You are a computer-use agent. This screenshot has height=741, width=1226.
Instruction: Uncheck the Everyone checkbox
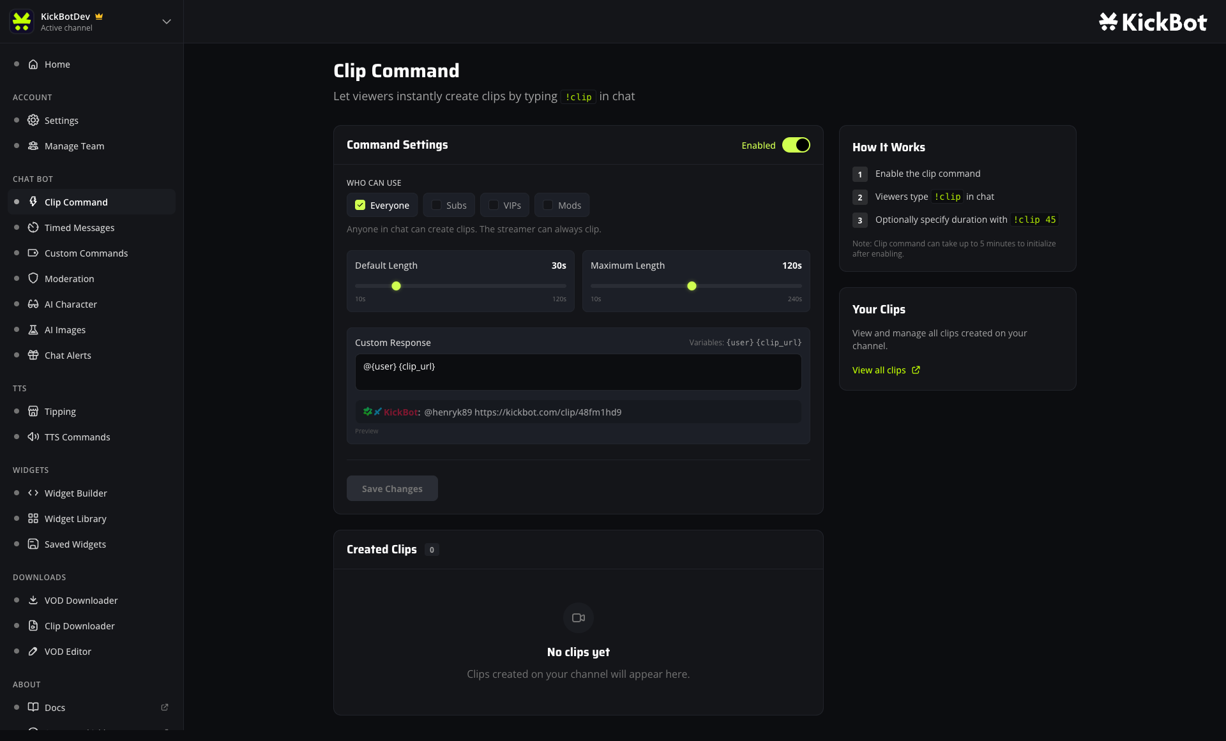[x=360, y=206]
